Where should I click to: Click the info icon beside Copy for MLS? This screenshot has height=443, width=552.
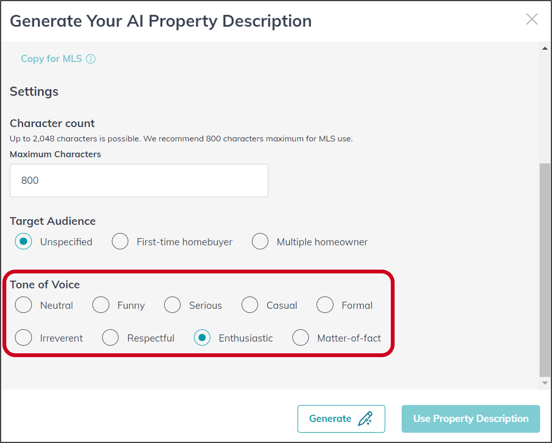click(x=91, y=59)
